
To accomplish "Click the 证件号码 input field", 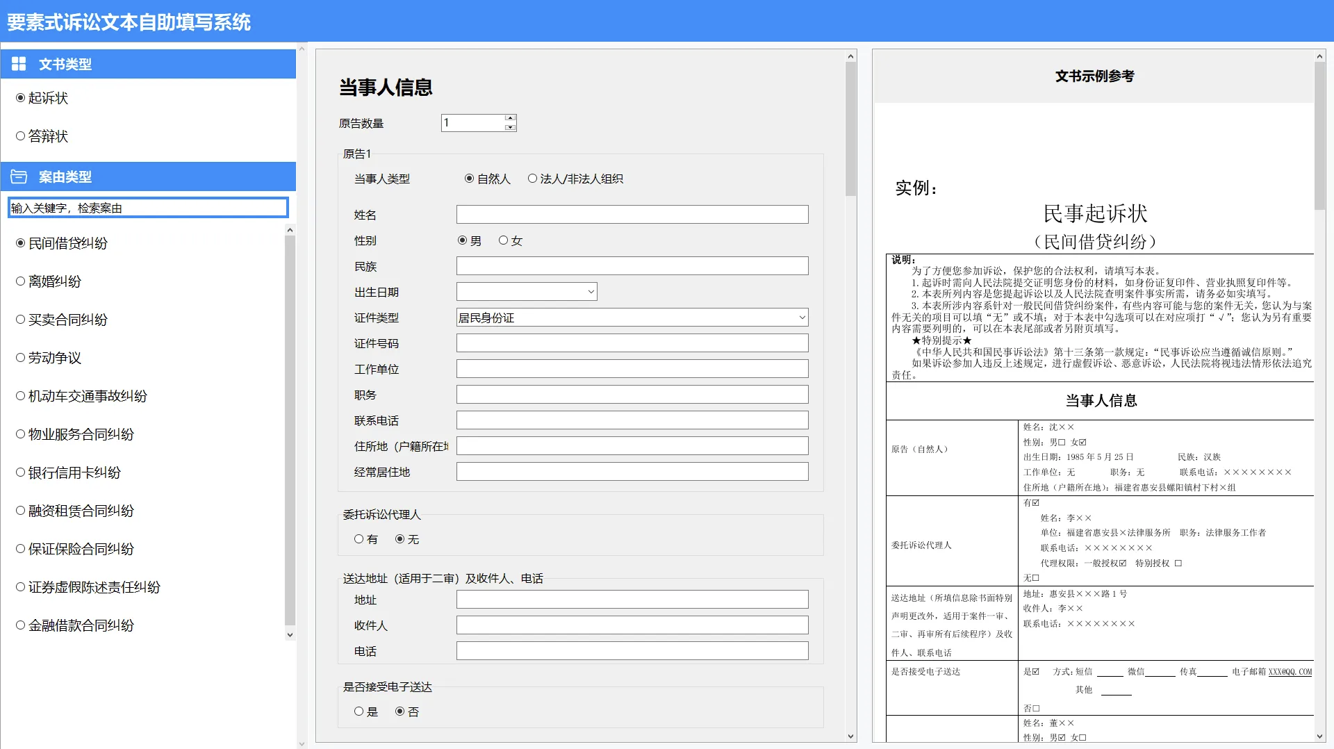I will click(x=632, y=343).
